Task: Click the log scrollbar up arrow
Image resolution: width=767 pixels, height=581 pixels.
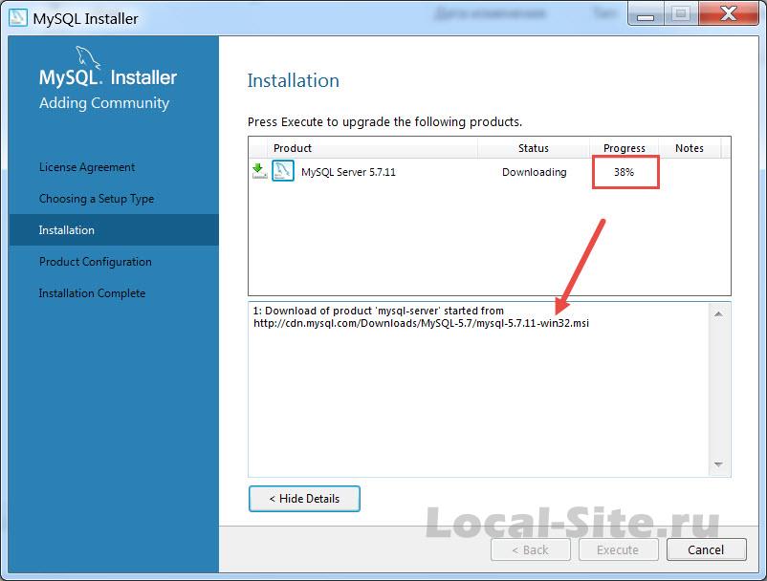Action: [718, 313]
